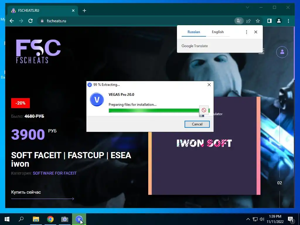Open the Google Translate page icon

239,21
